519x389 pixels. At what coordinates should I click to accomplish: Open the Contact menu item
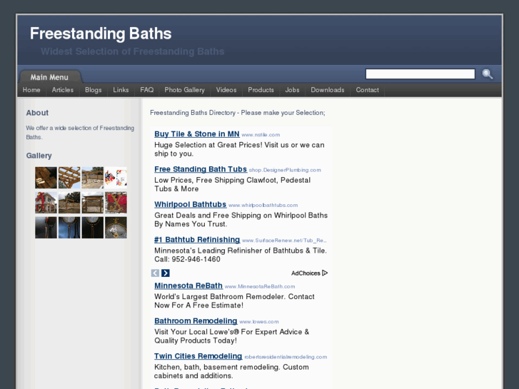367,90
